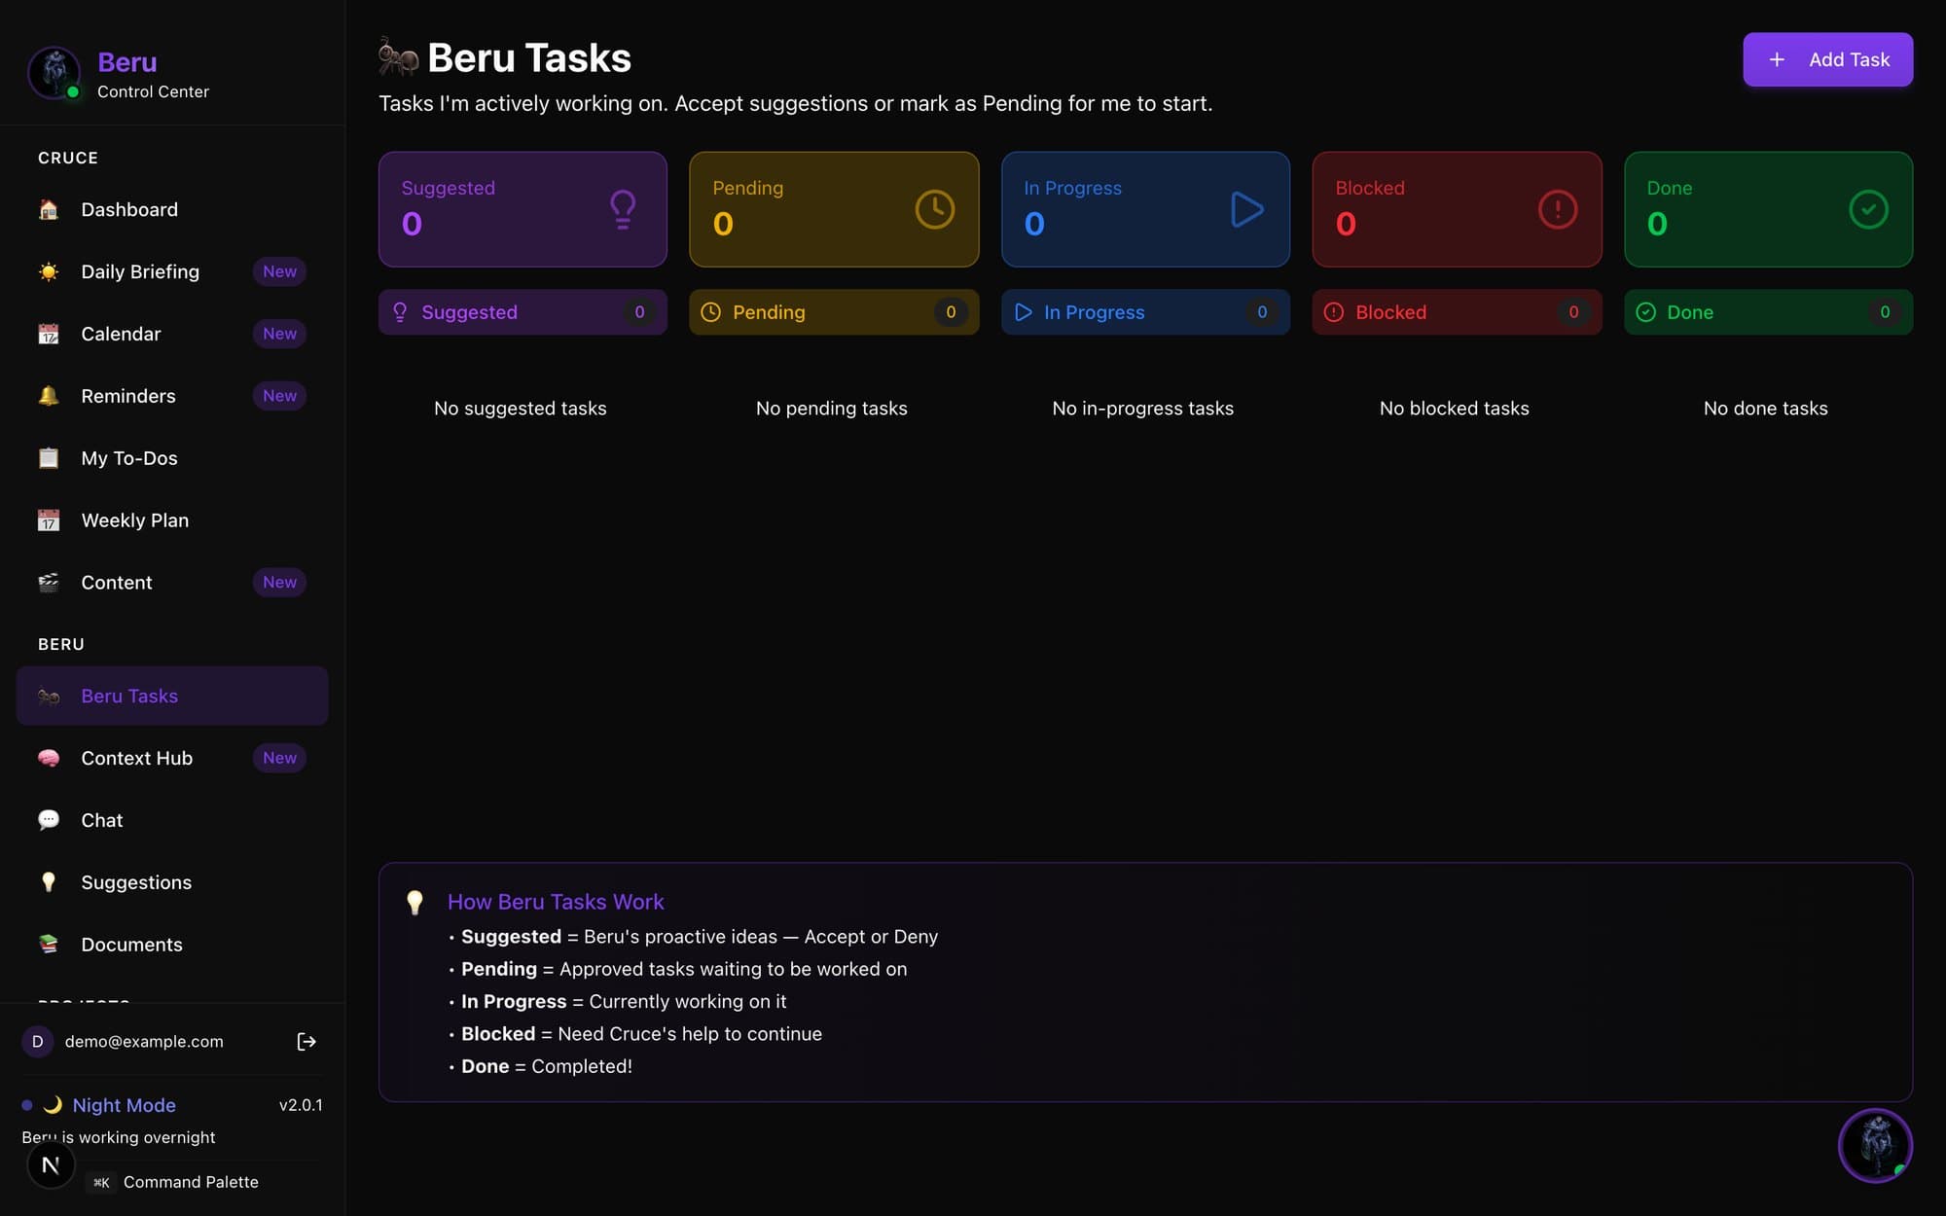Select the Pending column header
The height and width of the screenshot is (1216, 1946).
point(834,312)
